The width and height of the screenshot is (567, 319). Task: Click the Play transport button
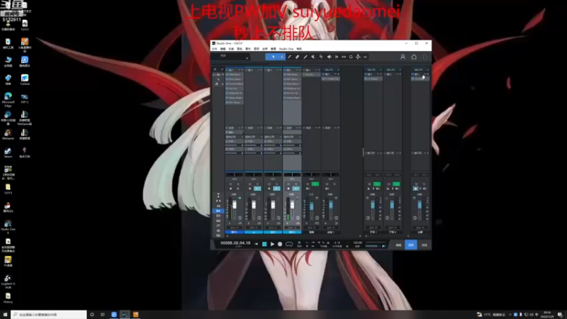pos(272,244)
